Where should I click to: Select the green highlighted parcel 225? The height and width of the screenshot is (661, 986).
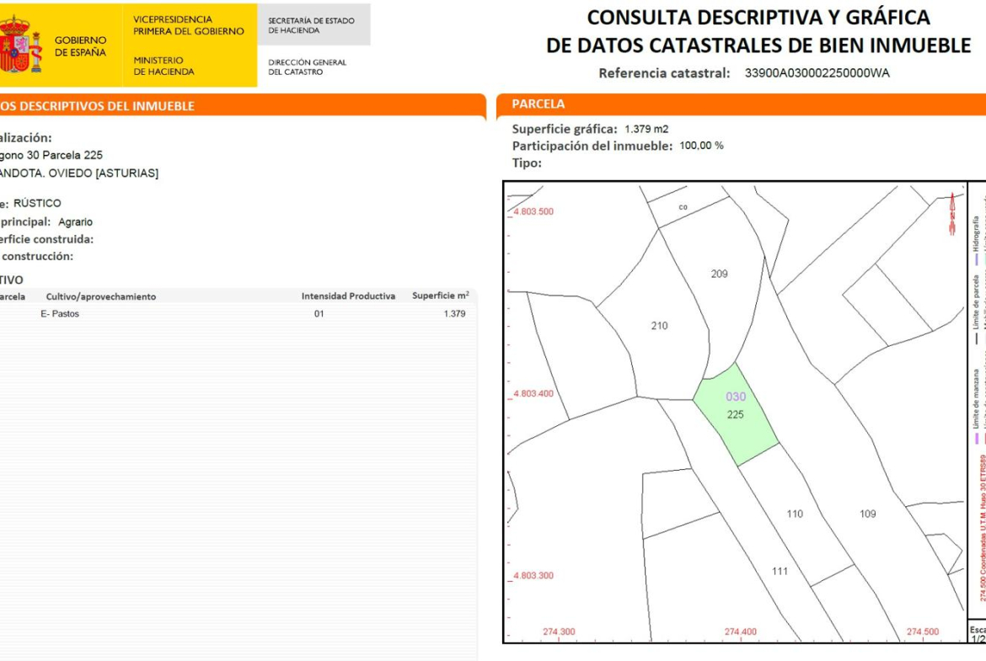tap(736, 414)
